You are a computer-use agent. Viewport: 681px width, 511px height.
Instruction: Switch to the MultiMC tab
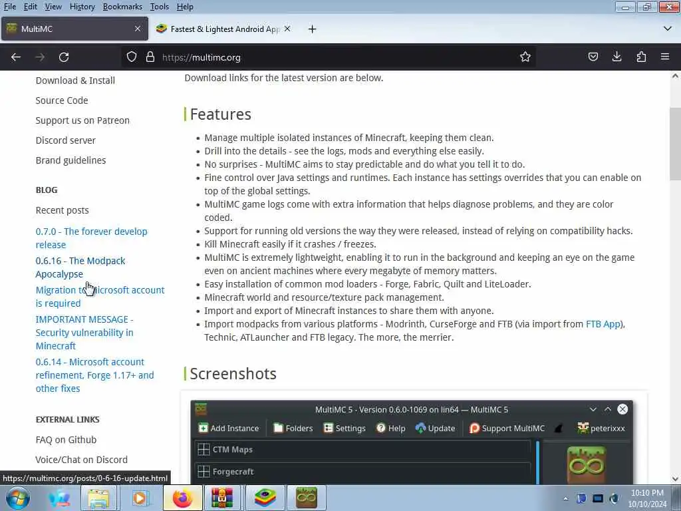[x=74, y=29]
